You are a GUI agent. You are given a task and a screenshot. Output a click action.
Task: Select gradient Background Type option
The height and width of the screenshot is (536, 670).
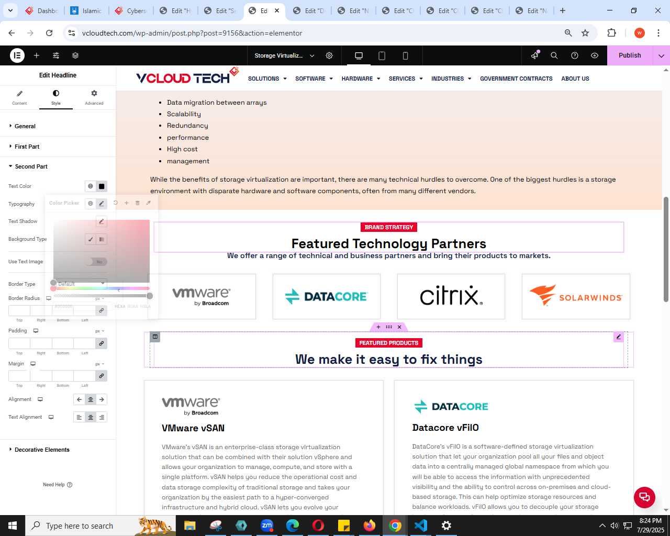[102, 239]
